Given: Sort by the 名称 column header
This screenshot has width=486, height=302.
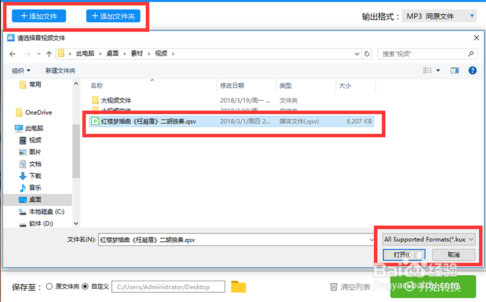Looking at the screenshot, I should pyautogui.click(x=97, y=86).
